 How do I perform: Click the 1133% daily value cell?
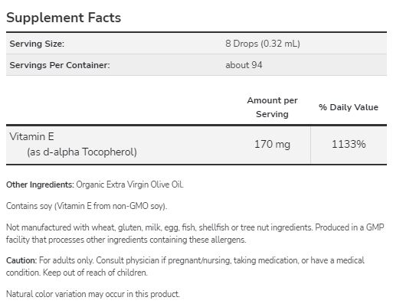point(349,144)
